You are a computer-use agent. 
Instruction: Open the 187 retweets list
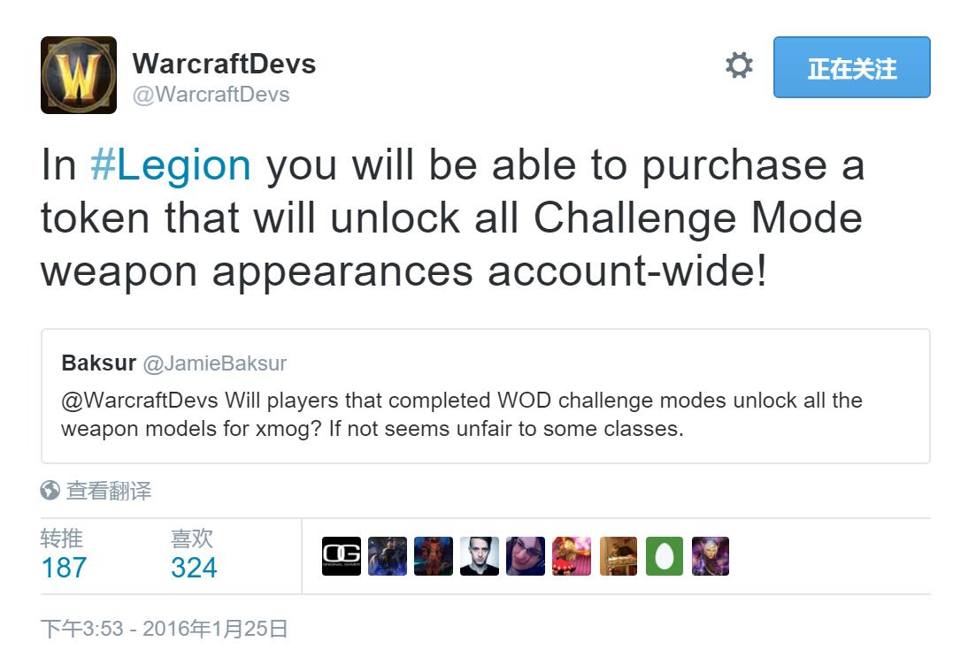[x=64, y=554]
